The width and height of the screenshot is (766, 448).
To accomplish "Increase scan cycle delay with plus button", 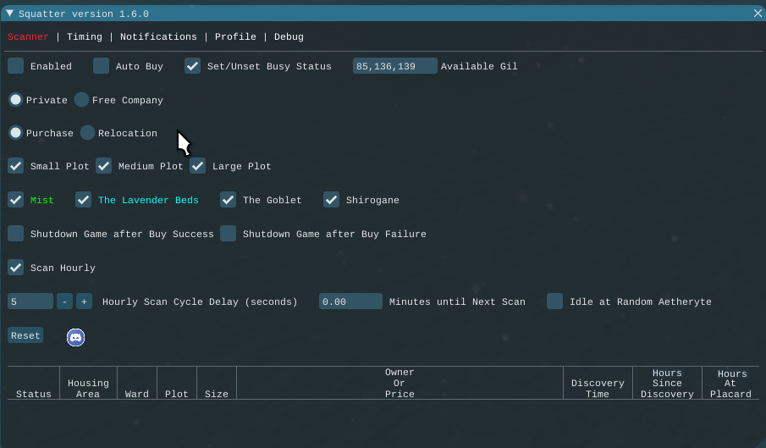I will pyautogui.click(x=84, y=301).
